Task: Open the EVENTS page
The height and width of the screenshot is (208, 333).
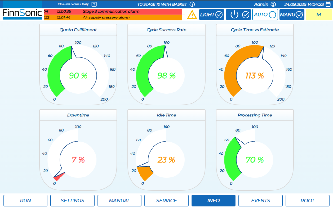Action: point(260,201)
